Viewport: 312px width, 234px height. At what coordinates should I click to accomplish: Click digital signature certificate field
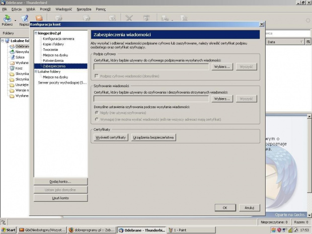(x=151, y=66)
